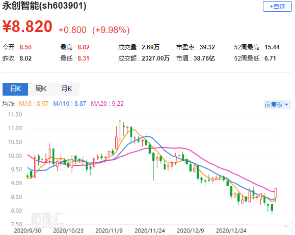The image size is (295, 235).
Task: Click the stock title 永创智能(sh603901)
Action: (44, 6)
